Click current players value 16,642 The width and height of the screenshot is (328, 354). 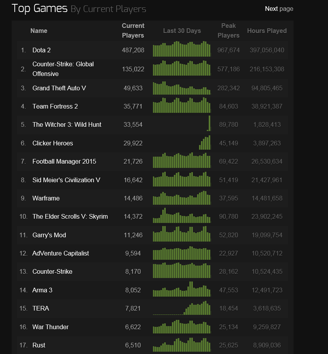tap(133, 180)
